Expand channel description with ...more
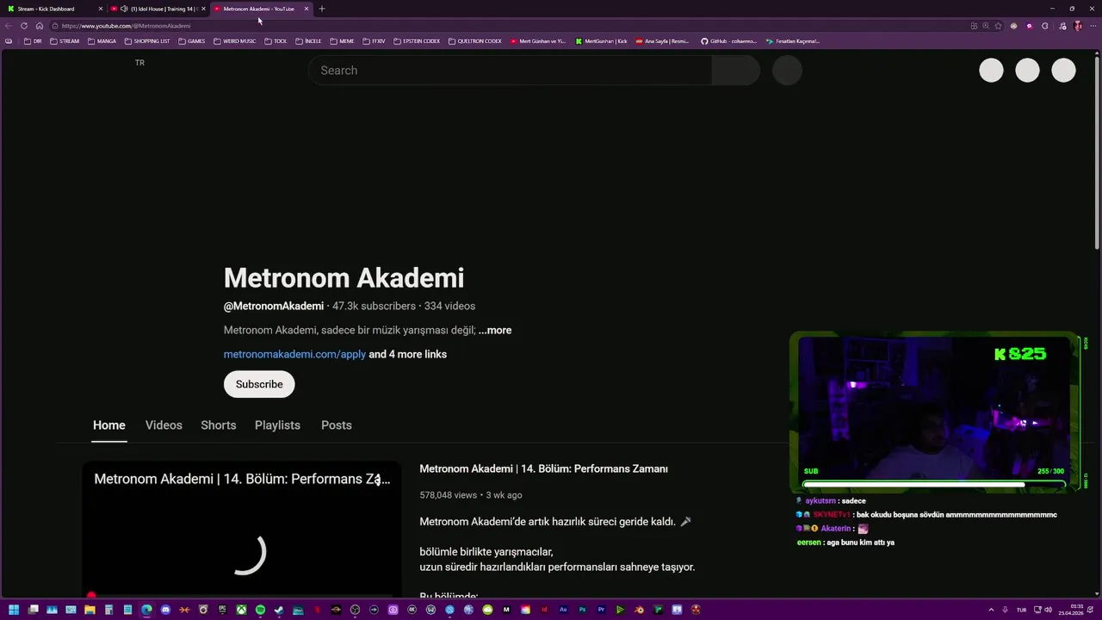Viewport: 1102px width, 620px height. pos(495,330)
